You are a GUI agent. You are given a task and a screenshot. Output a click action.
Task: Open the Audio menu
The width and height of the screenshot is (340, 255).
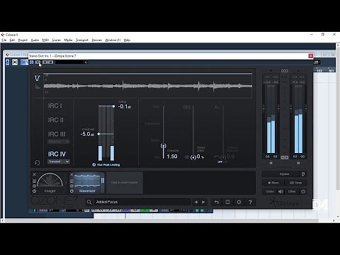tap(35, 40)
